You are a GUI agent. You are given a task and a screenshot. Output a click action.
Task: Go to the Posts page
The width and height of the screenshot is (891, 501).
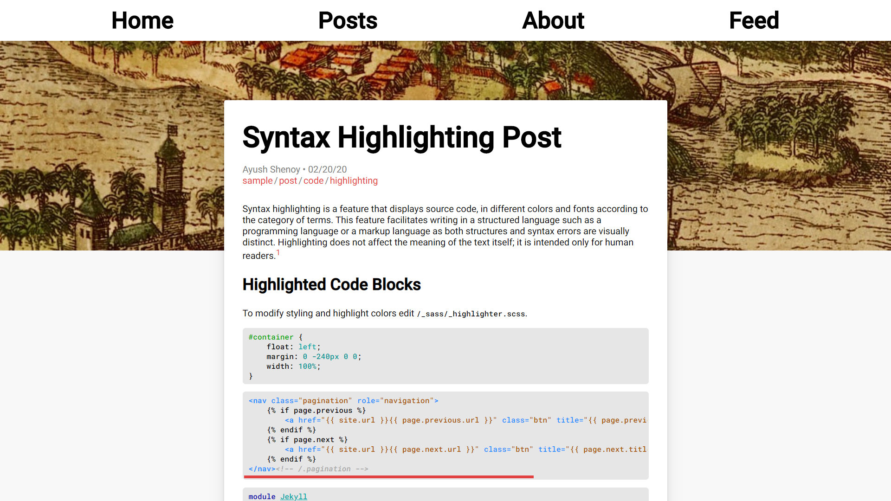pos(348,20)
